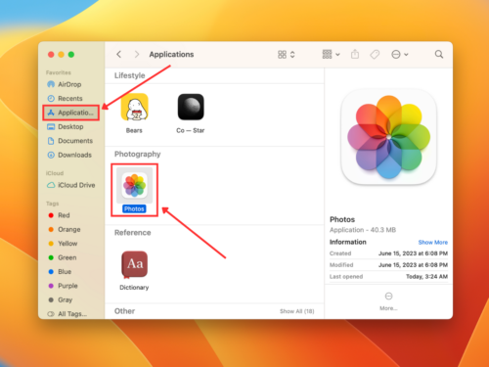The width and height of the screenshot is (489, 367).
Task: Click the Tag toolbar icon
Action: tap(375, 54)
